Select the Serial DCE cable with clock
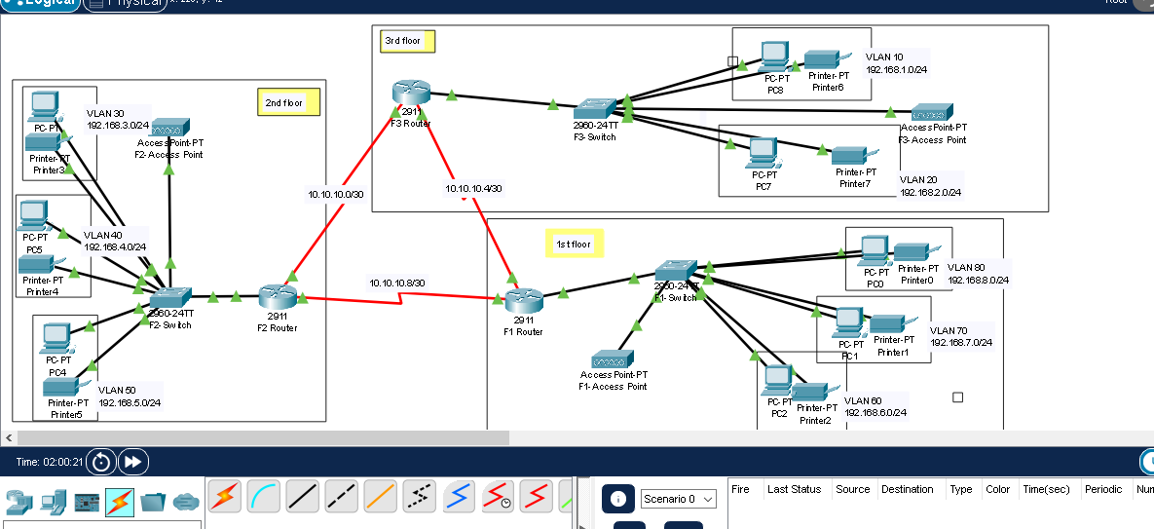 pyautogui.click(x=498, y=497)
